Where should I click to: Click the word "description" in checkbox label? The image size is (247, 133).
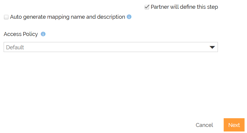click(111, 17)
